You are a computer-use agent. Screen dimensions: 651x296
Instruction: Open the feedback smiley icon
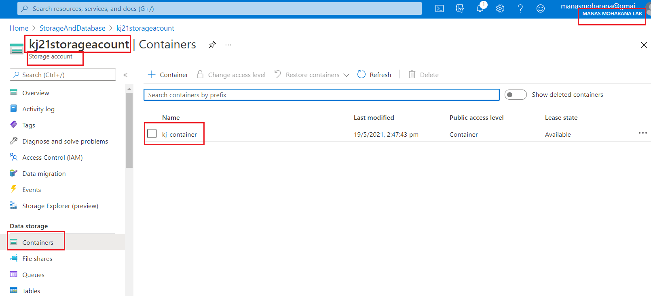pos(541,8)
